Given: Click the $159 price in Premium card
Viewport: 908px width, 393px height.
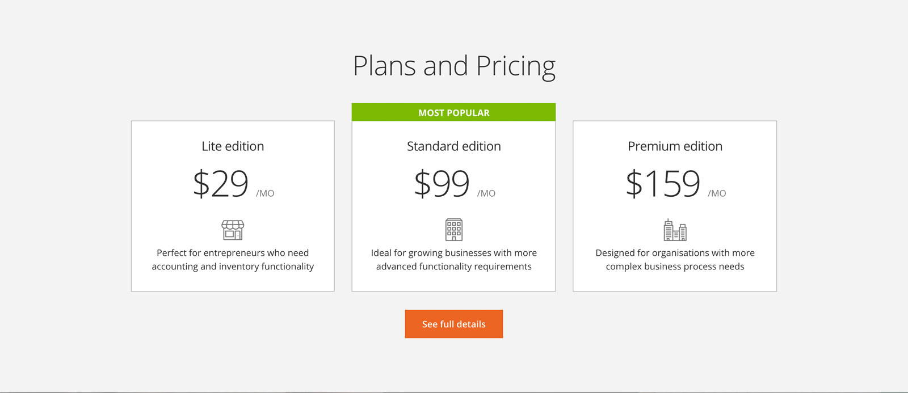Looking at the screenshot, I should (663, 183).
